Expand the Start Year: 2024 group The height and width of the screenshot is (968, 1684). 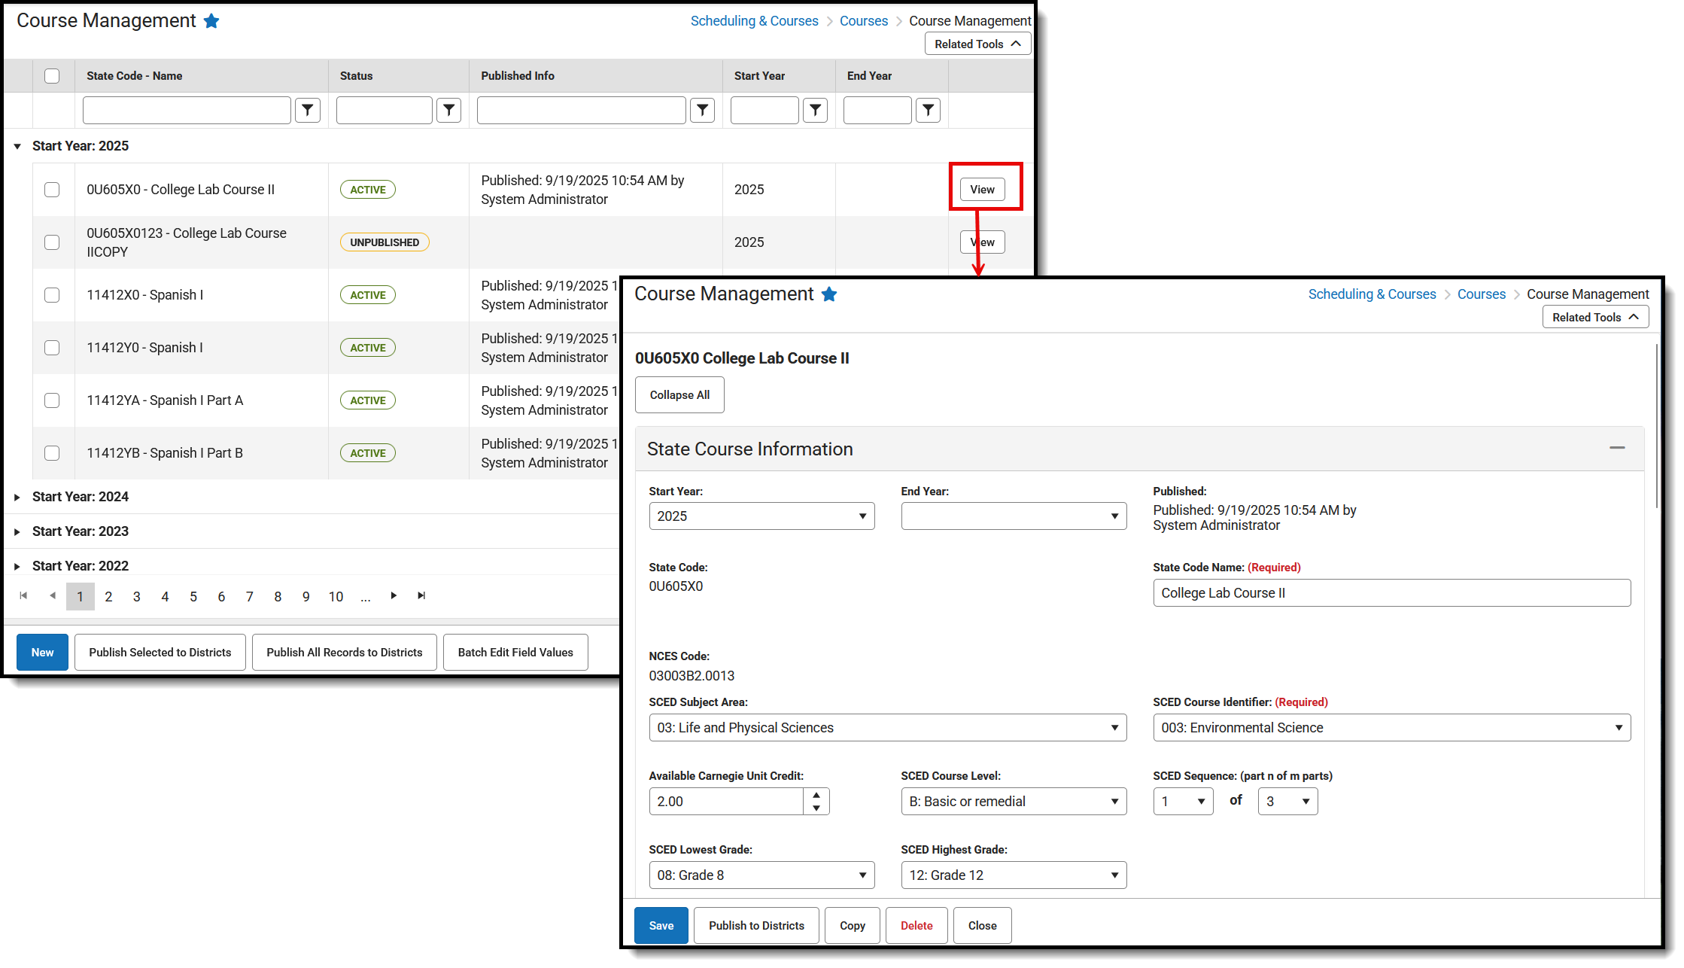[17, 497]
